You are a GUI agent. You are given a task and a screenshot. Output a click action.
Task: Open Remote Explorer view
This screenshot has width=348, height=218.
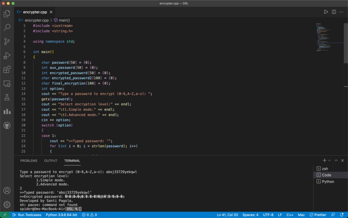point(7,83)
